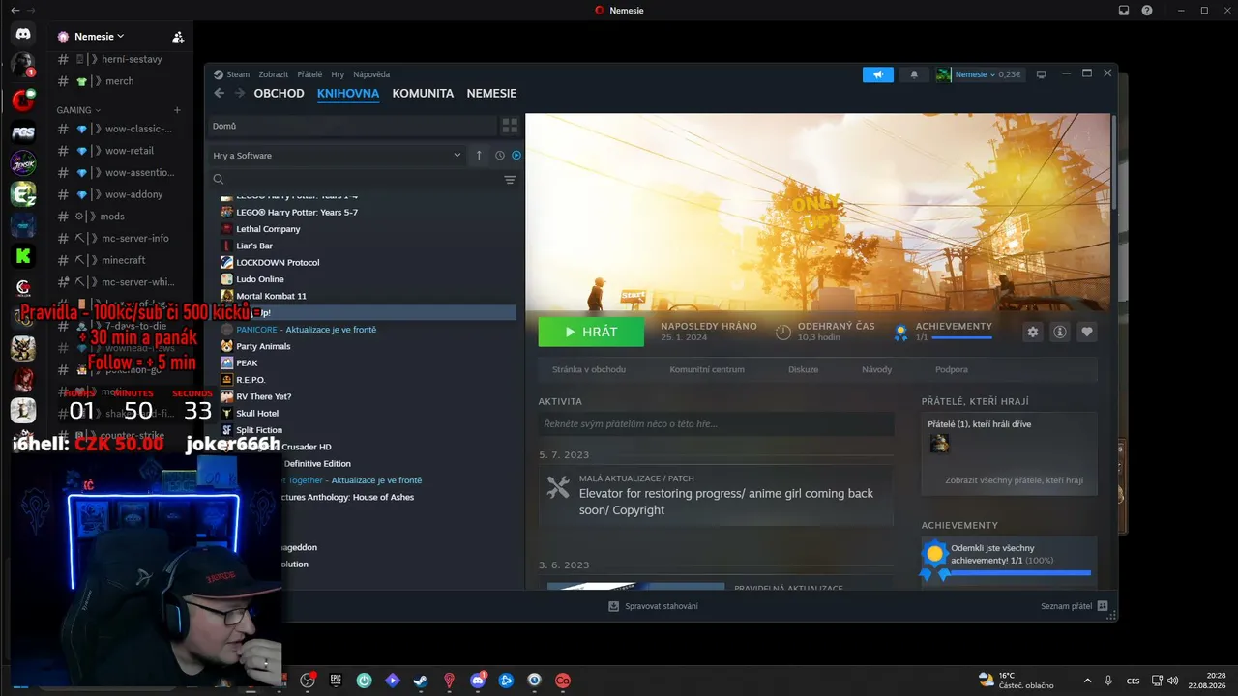Switch to the KNIHOVNA library tab
Image resolution: width=1238 pixels, height=696 pixels.
pyautogui.click(x=348, y=94)
